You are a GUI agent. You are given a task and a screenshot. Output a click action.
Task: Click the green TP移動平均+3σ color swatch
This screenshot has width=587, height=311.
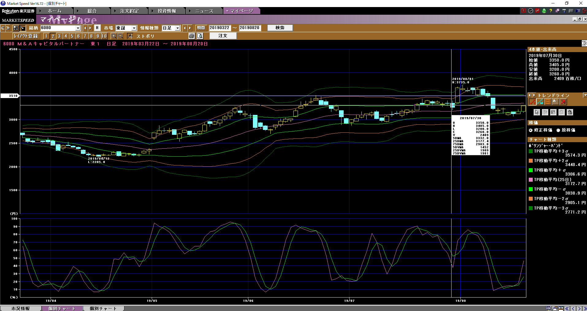(531, 151)
